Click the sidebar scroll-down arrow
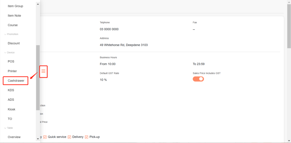Screen dimensions: 291x143 pyautogui.click(x=38, y=139)
